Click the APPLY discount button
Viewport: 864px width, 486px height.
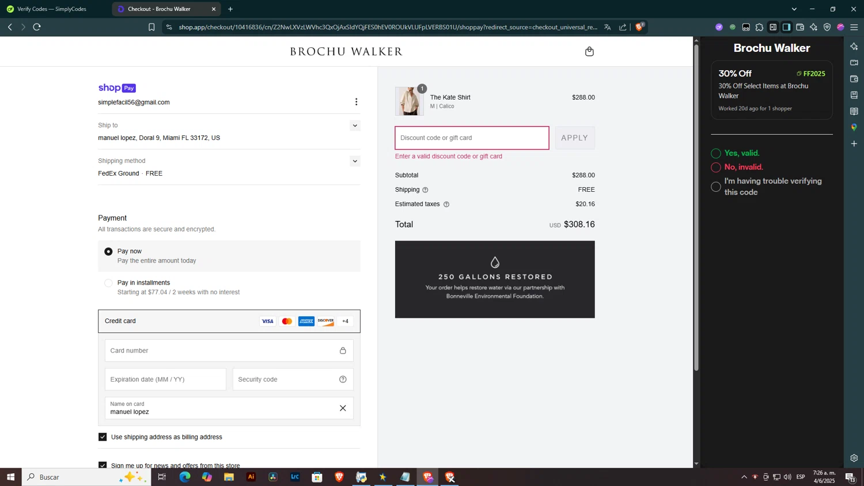click(575, 138)
